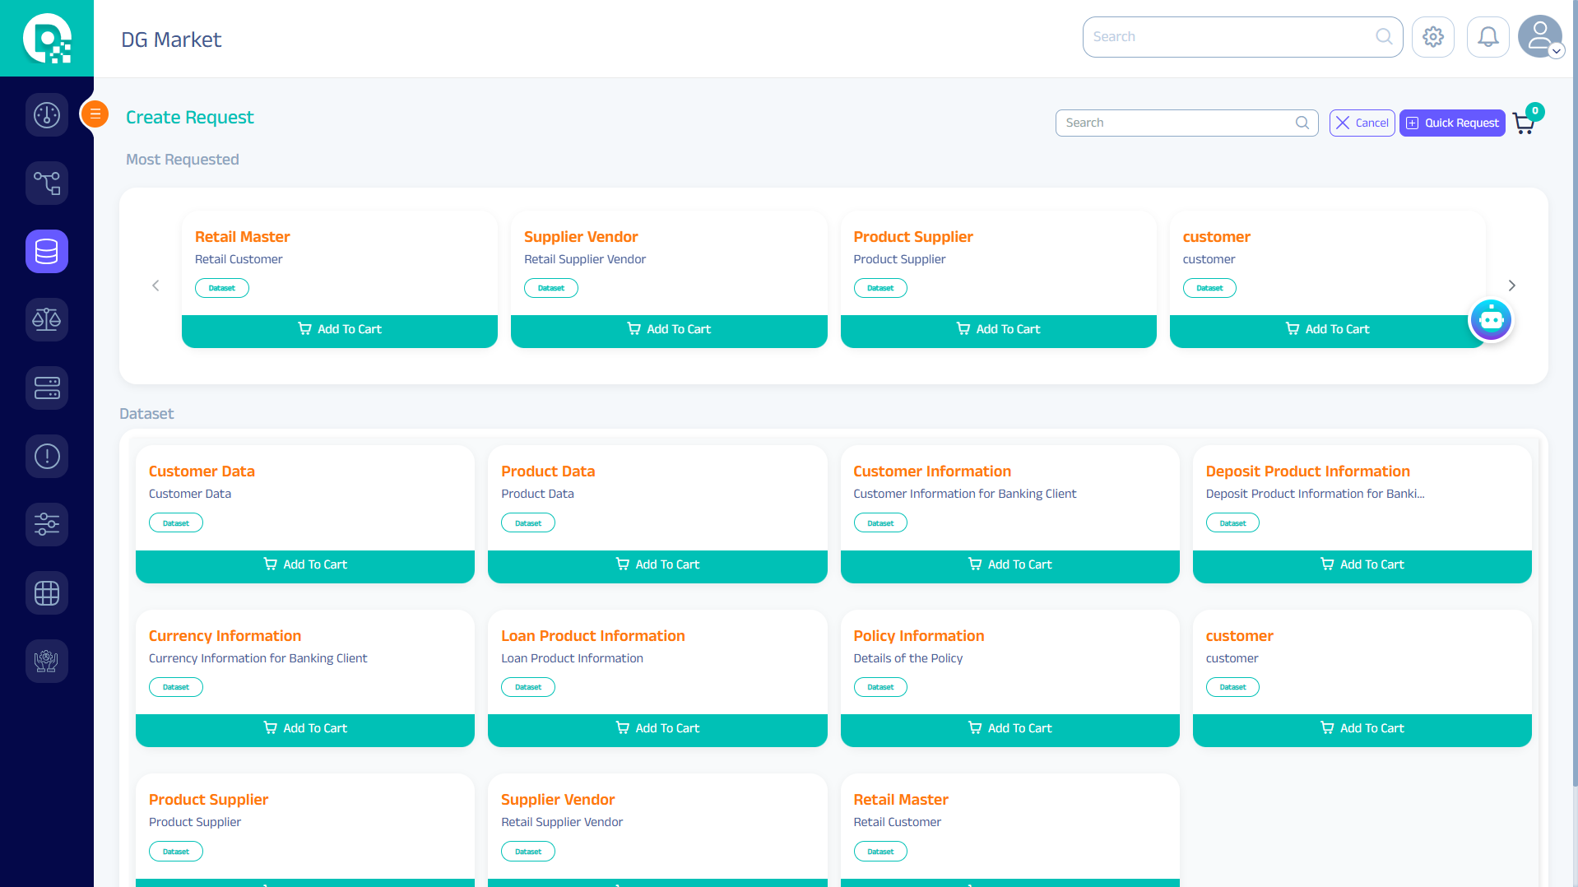Image resolution: width=1578 pixels, height=887 pixels.
Task: Open the dashboard gauge icon in sidebar
Action: pyautogui.click(x=47, y=115)
